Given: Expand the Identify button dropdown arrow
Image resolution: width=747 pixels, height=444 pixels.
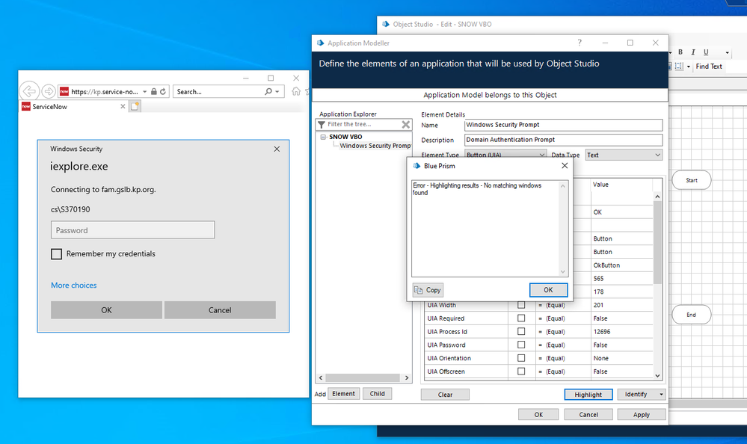Looking at the screenshot, I should pos(661,395).
